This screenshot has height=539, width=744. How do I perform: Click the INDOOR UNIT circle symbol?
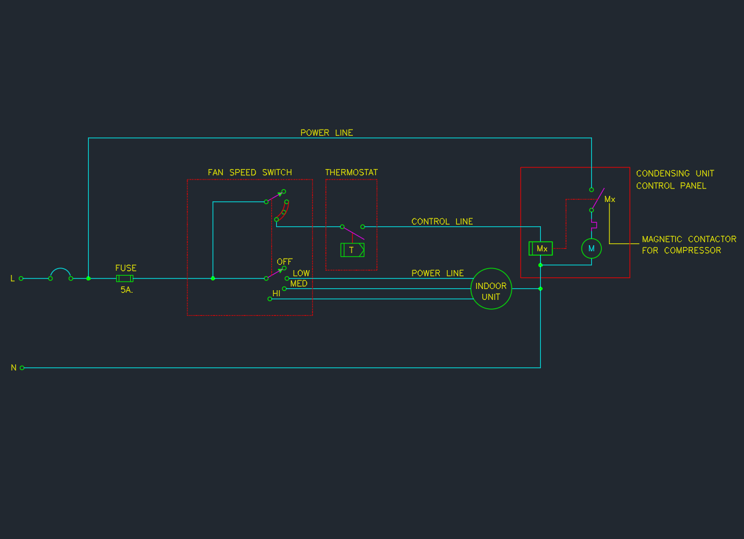click(491, 288)
